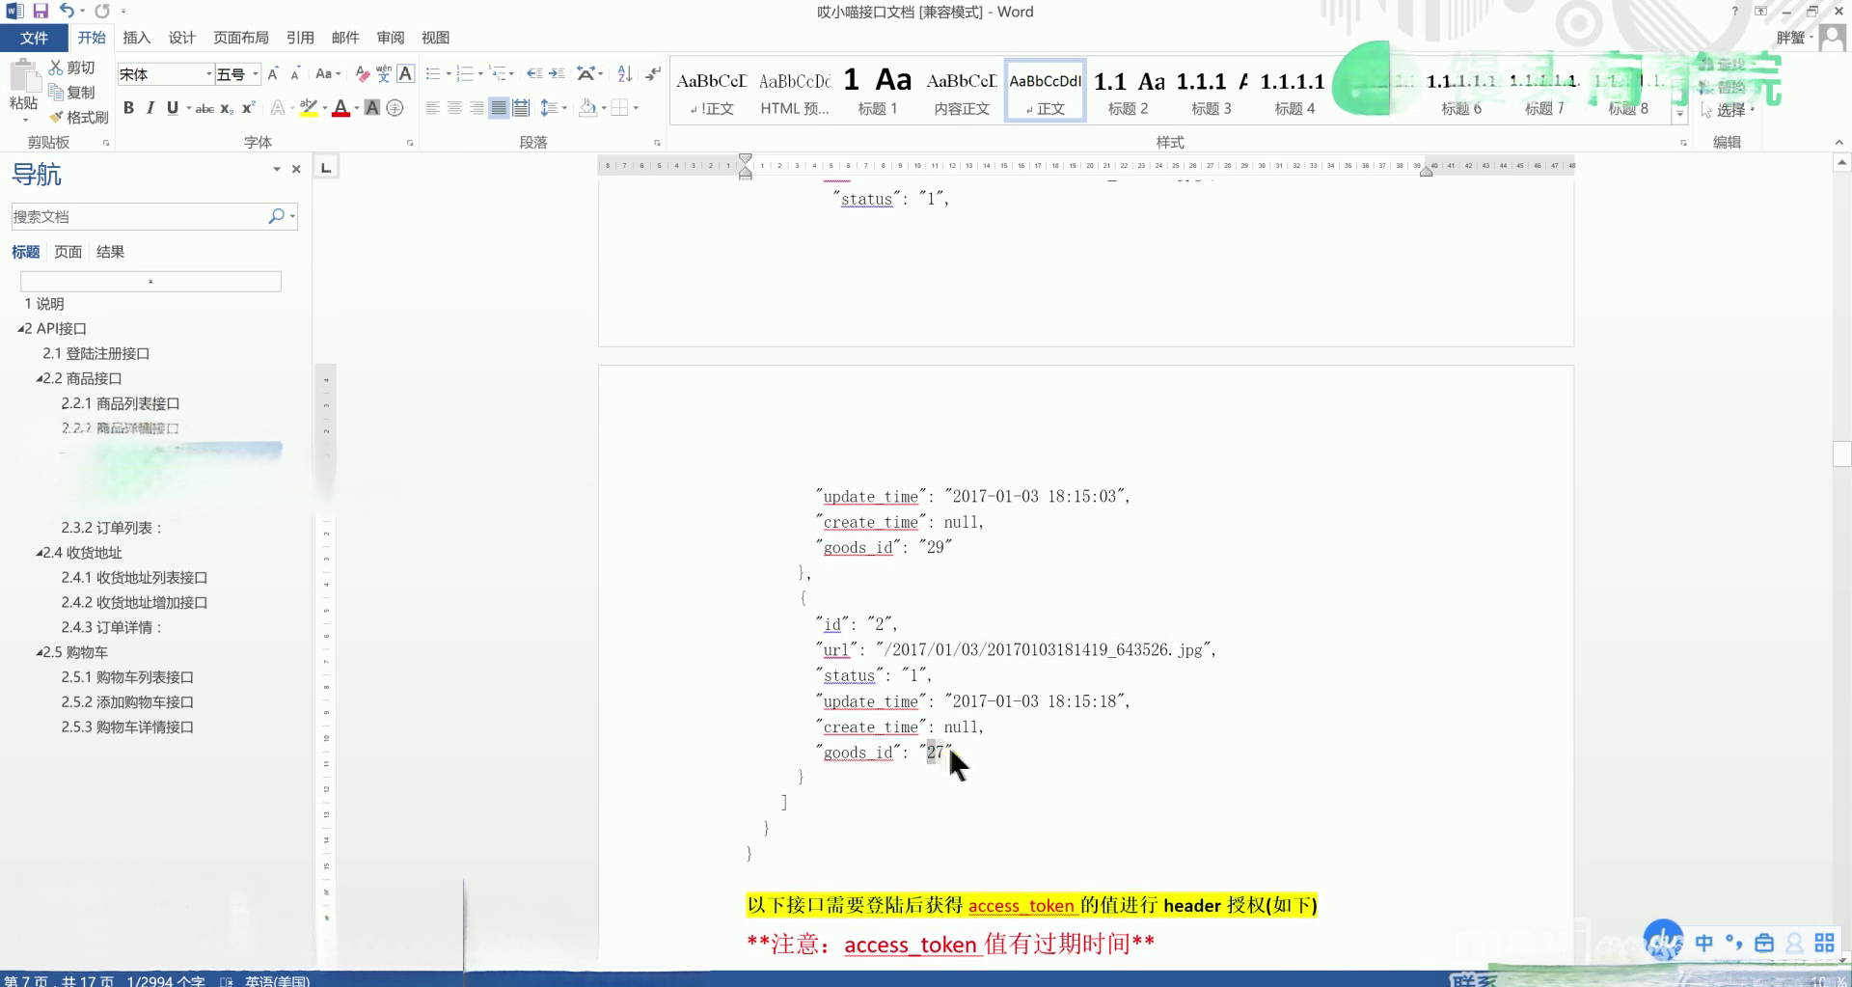Screen dimensions: 1852x987
Task: Open the font name dropdown 宋体
Action: click(208, 74)
